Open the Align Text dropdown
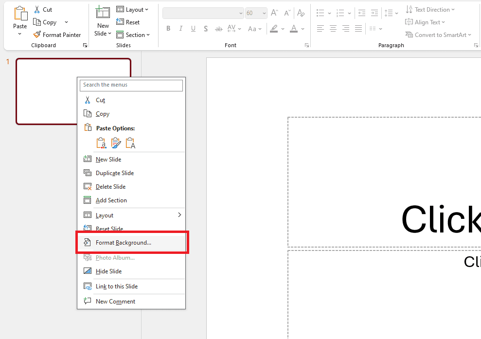Image resolution: width=481 pixels, height=339 pixels. click(425, 22)
